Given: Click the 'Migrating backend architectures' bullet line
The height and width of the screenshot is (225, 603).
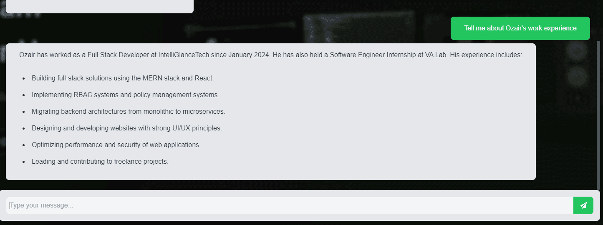Looking at the screenshot, I should tap(128, 111).
